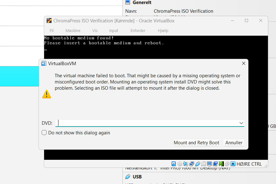Image resolution: width=276 pixels, height=184 pixels.
Task: Expand the DVD dropdown arrow
Action: 241,123
